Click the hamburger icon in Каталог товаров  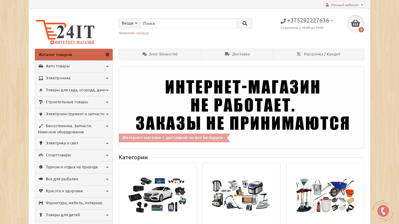(x=107, y=55)
